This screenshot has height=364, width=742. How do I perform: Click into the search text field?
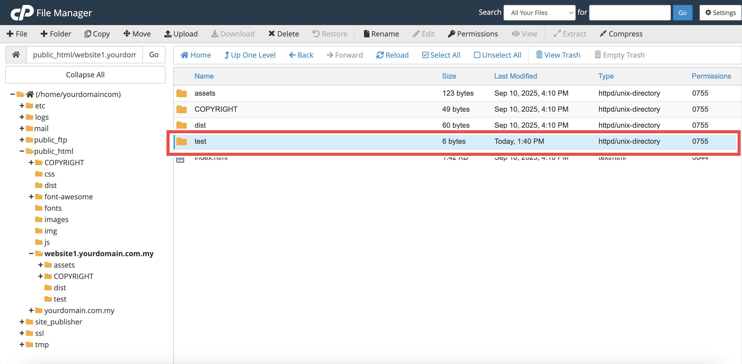tap(630, 13)
